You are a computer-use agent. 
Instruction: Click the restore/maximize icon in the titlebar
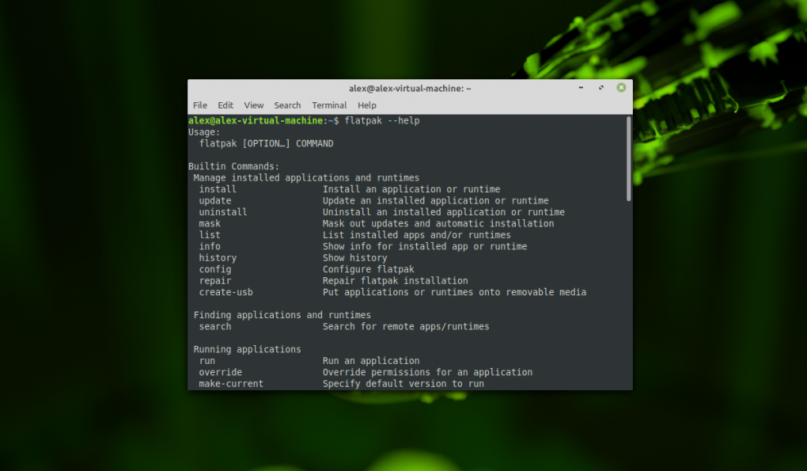[600, 87]
